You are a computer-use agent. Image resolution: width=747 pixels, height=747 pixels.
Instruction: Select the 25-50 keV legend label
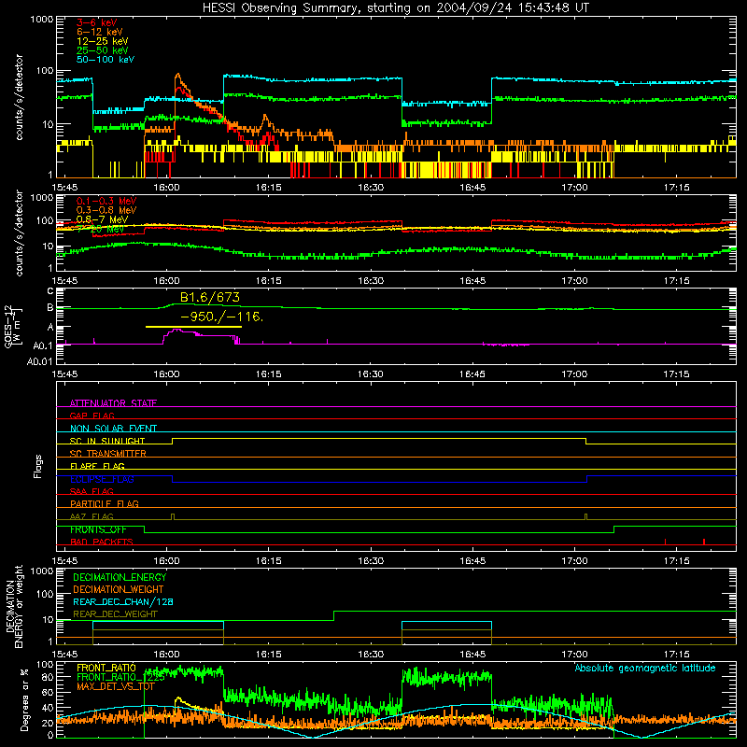(x=103, y=50)
